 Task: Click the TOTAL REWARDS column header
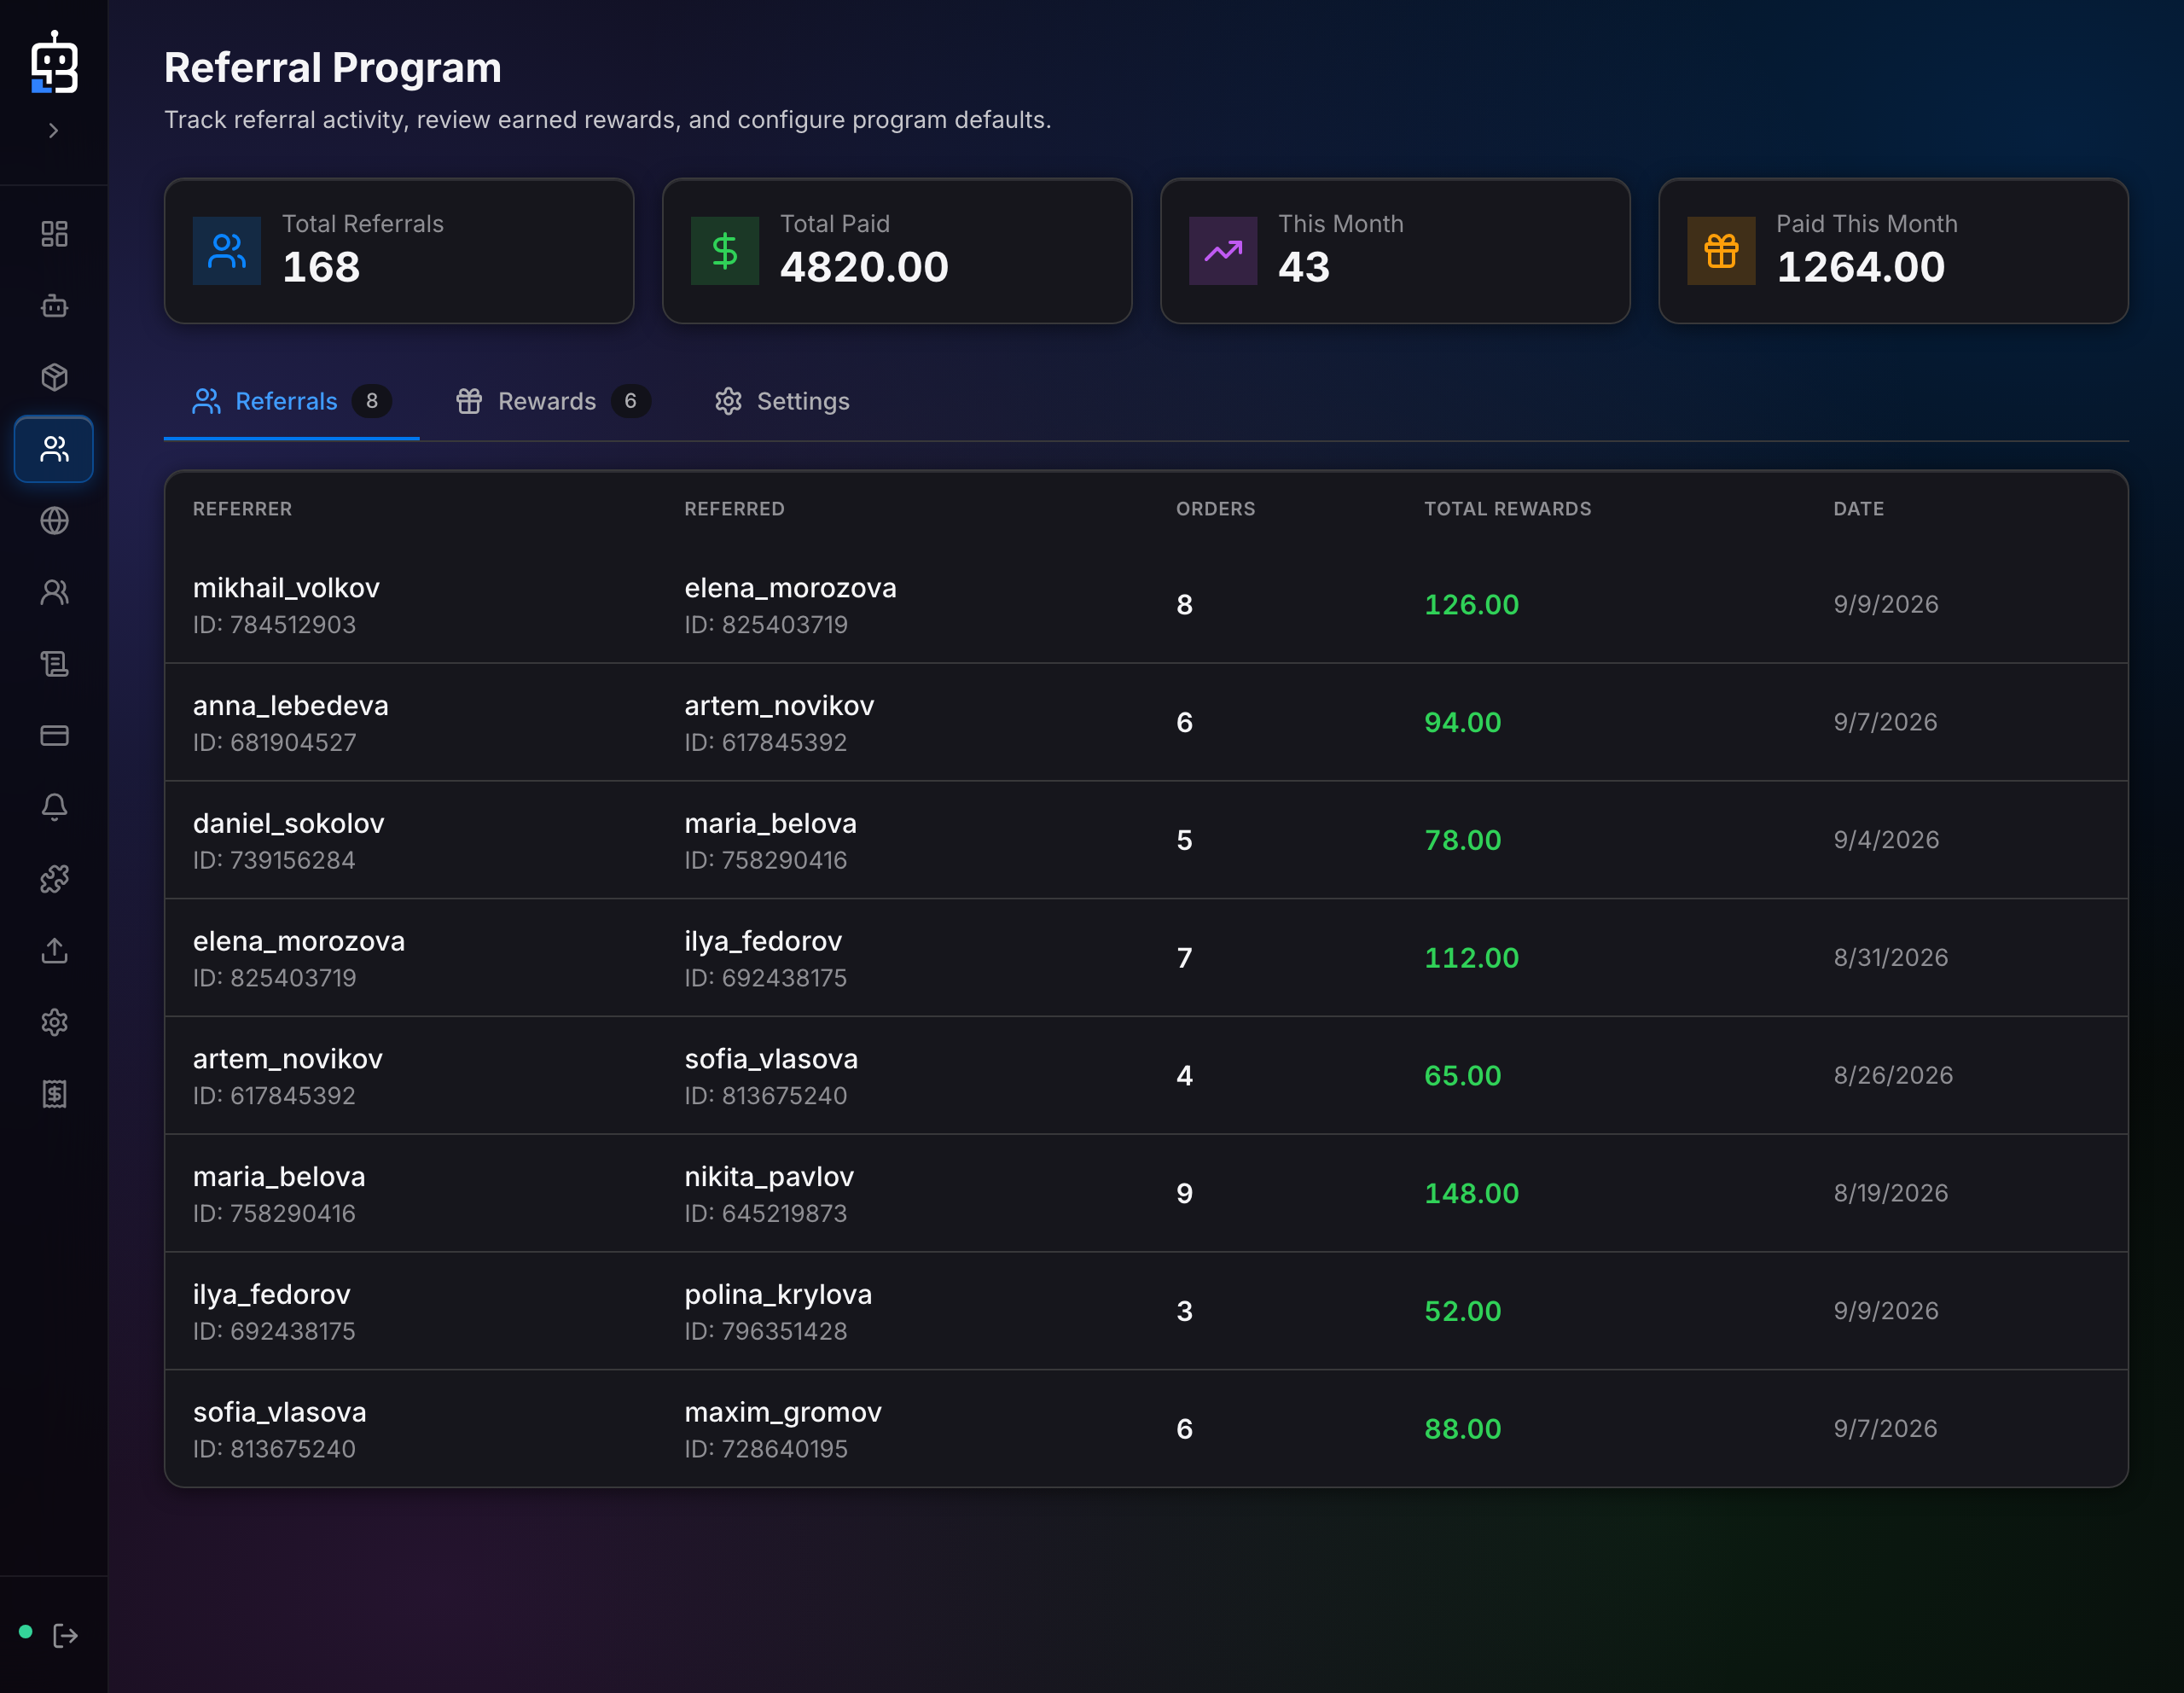1508,509
